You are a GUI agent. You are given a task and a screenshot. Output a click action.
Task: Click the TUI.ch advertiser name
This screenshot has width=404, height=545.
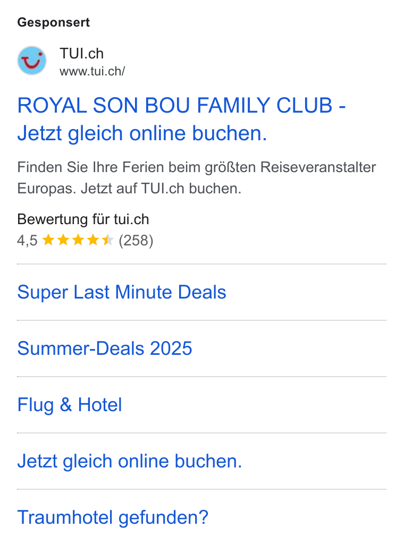coord(82,54)
